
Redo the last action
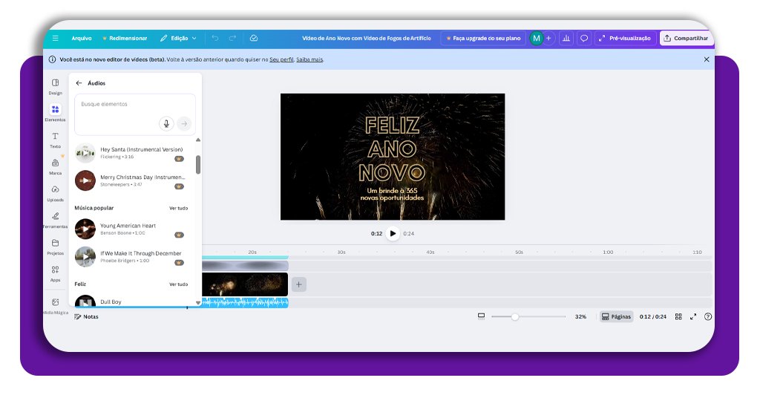pyautogui.click(x=232, y=39)
